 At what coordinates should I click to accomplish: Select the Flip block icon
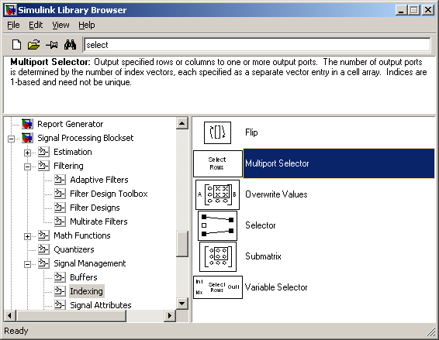click(x=217, y=132)
